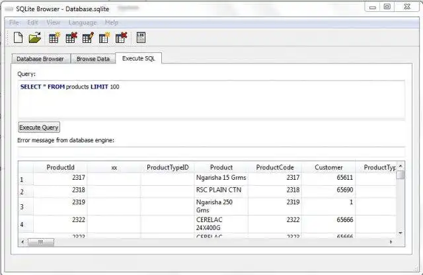
Task: Click the Customer column header
Action: 328,167
